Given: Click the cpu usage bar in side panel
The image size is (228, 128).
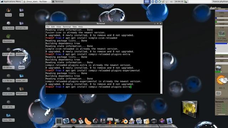Looking at the screenshot, I should (222, 18).
